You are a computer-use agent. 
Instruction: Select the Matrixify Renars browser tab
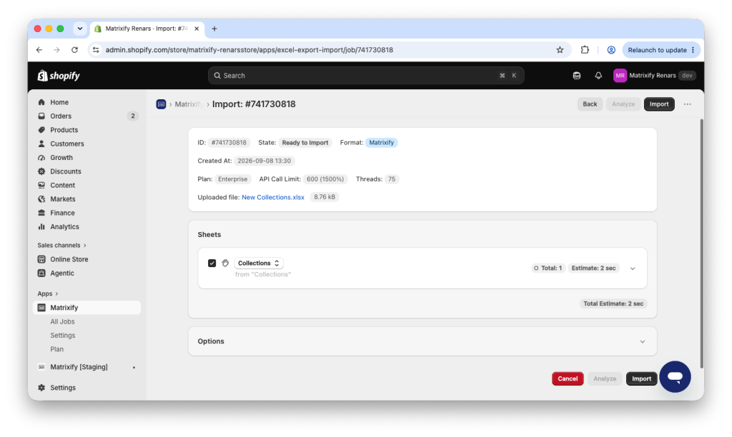(x=147, y=29)
